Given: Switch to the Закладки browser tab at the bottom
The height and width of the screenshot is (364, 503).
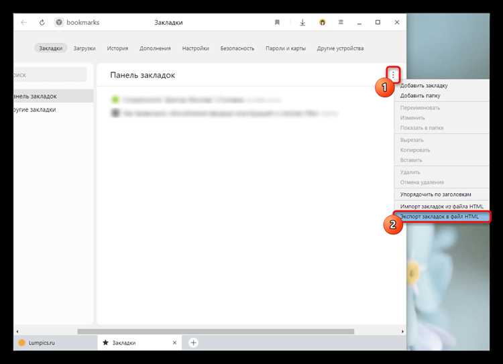Looking at the screenshot, I should point(139,343).
